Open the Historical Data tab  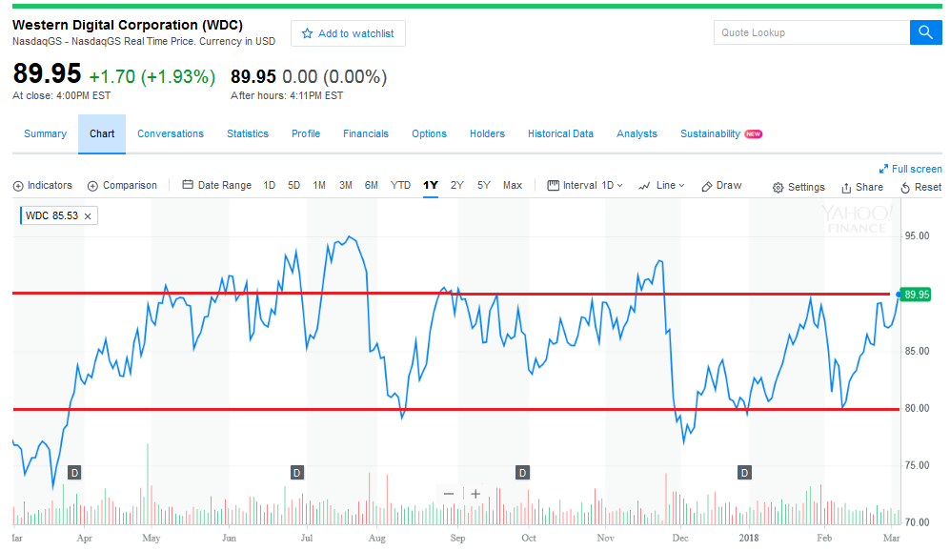pyautogui.click(x=560, y=134)
